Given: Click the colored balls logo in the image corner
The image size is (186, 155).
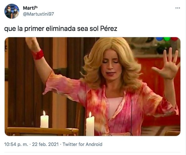Looking at the screenshot, I should coord(167,39).
